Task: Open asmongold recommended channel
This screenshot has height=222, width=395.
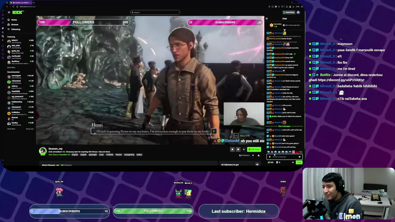Action: tap(20, 76)
